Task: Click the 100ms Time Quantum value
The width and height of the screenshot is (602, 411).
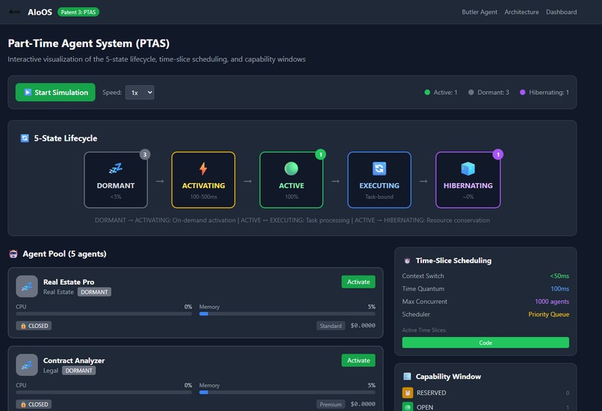Action: [559, 288]
